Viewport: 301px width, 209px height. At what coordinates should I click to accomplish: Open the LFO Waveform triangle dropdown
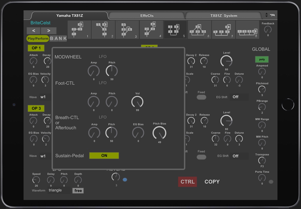pyautogui.click(x=59, y=190)
